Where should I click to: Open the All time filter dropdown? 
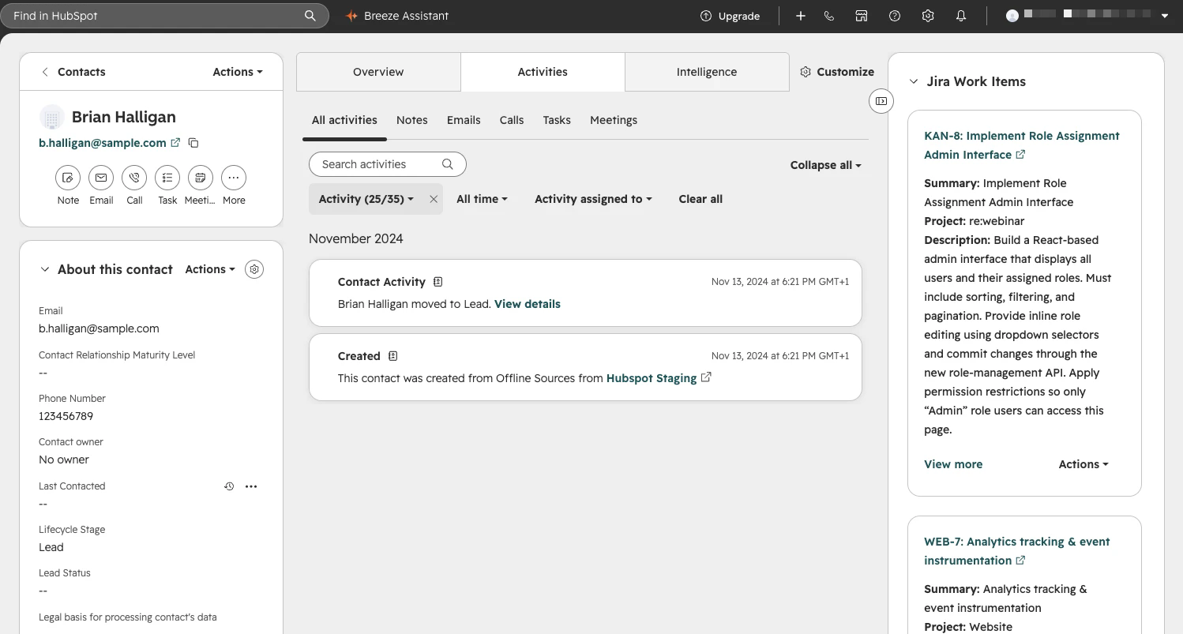pos(482,199)
